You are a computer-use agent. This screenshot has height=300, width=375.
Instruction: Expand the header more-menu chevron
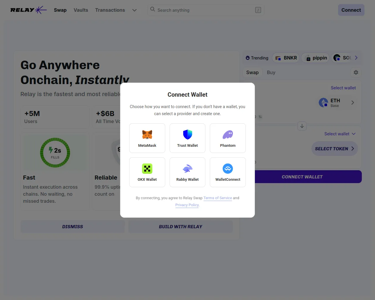[134, 10]
